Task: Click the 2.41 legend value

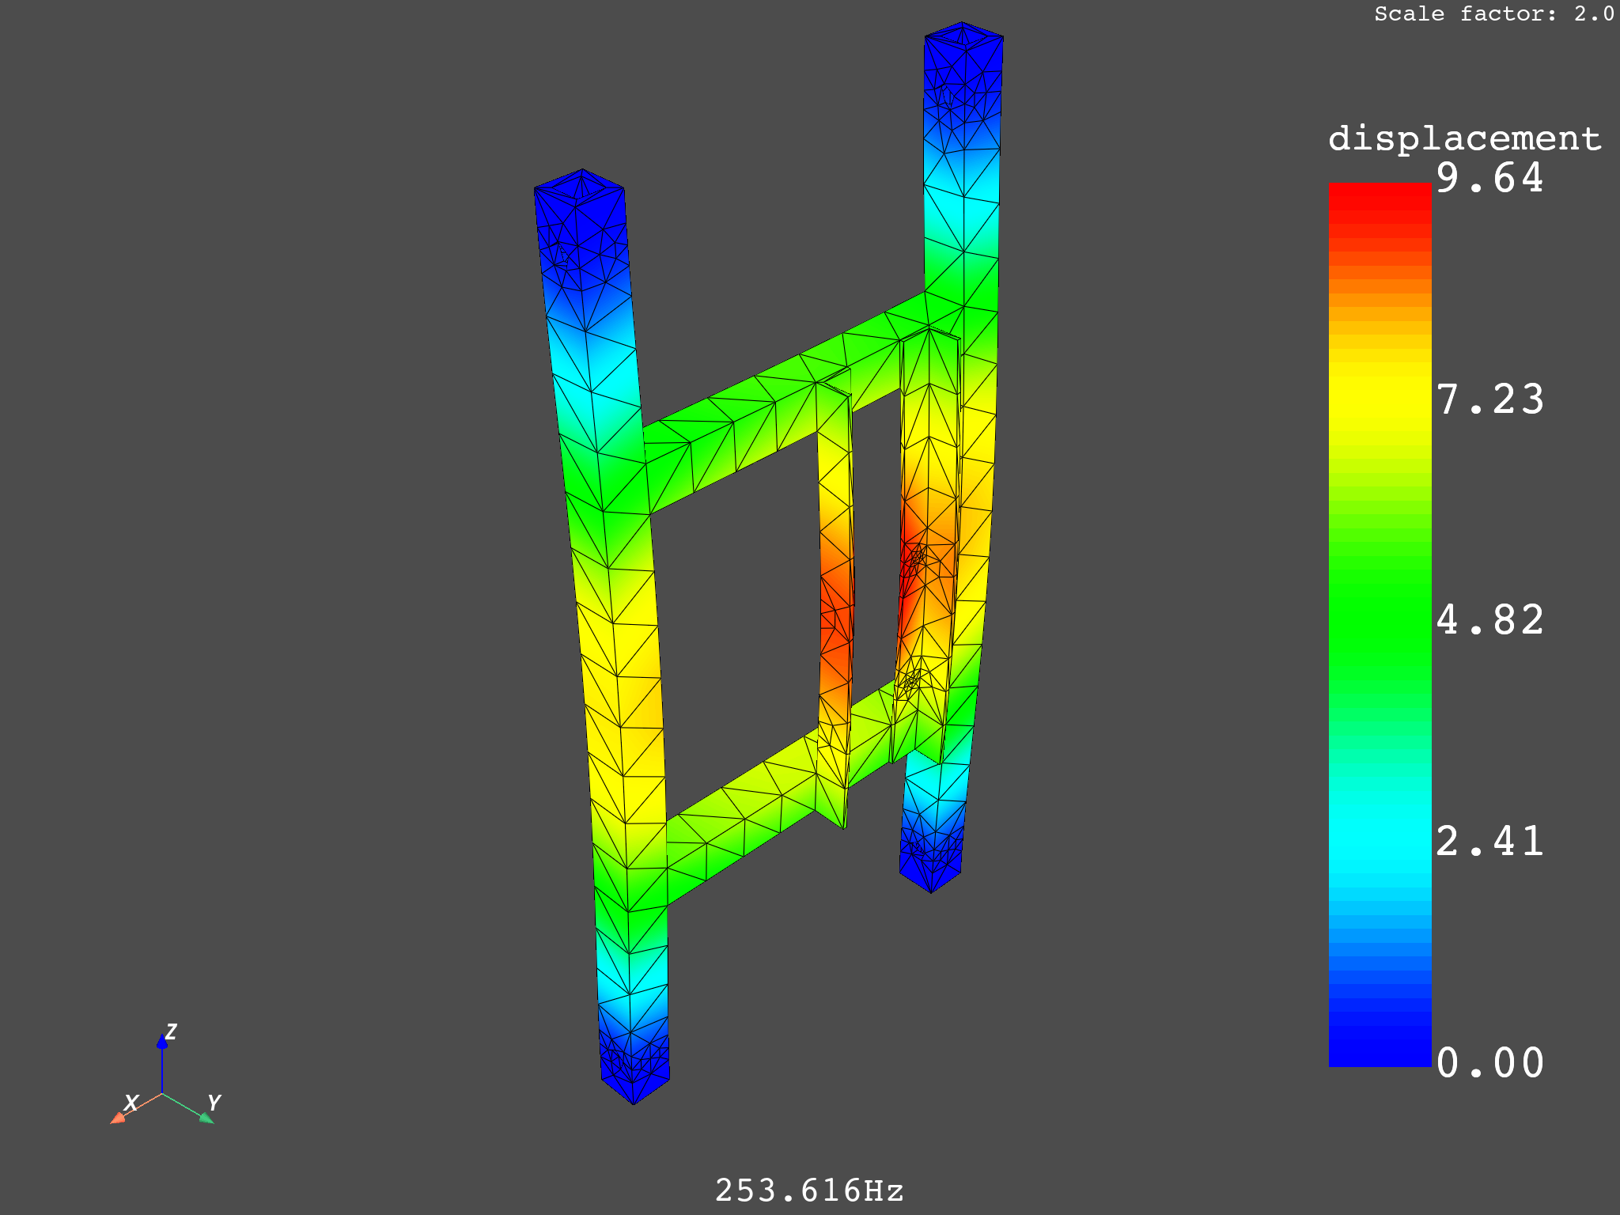Action: pos(1489,840)
